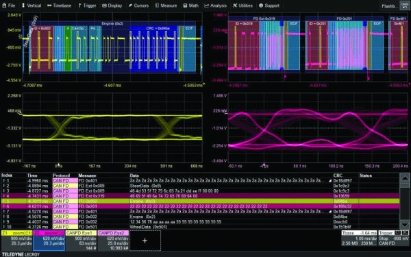Click the table scroll-up arrow
The image size is (411, 257).
(x=405, y=178)
